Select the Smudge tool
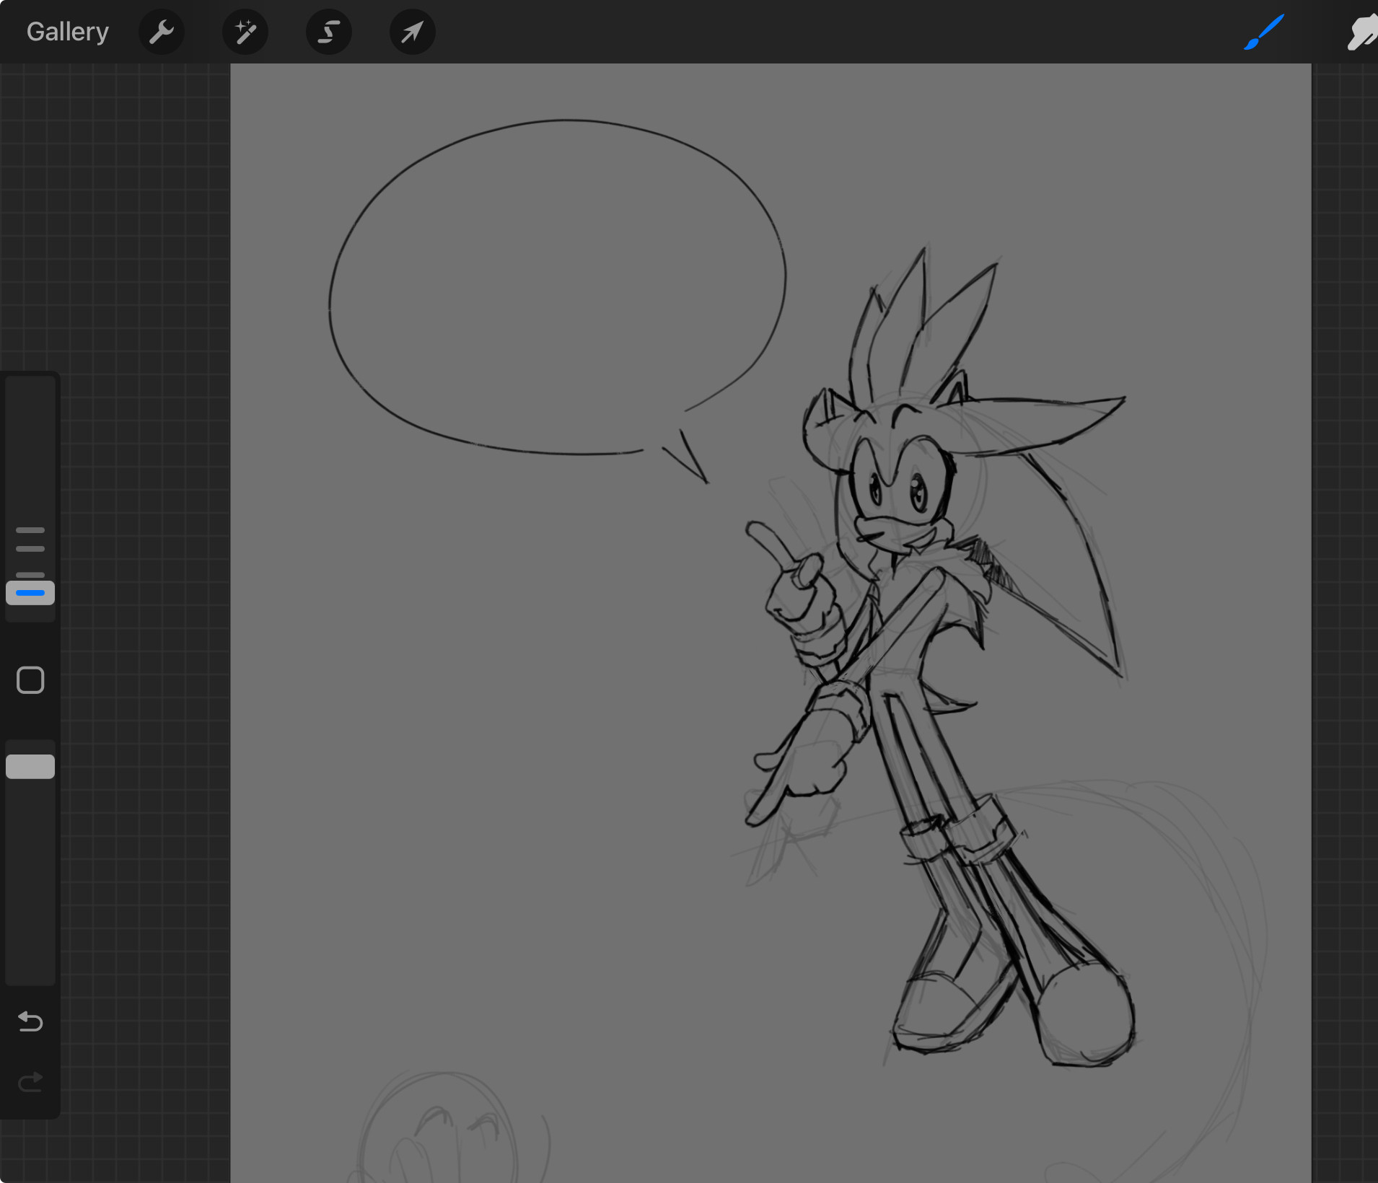Screen dimensions: 1378x1183 pos(1362,32)
